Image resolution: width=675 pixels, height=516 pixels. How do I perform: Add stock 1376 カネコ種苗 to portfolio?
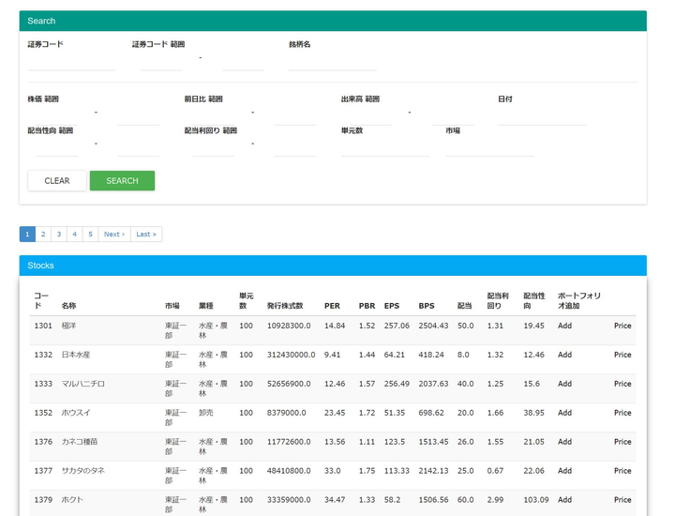click(x=564, y=442)
